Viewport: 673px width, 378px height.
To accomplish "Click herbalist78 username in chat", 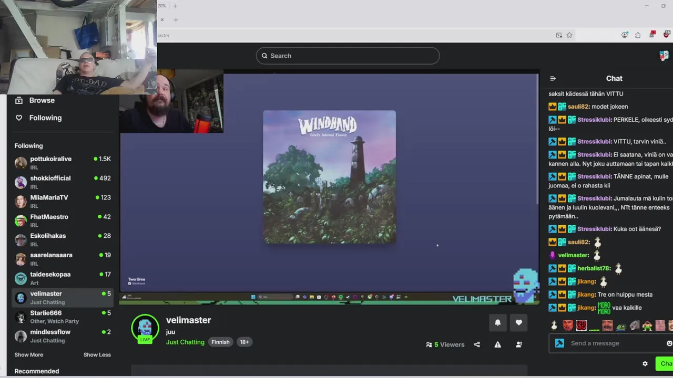I will pos(594,268).
